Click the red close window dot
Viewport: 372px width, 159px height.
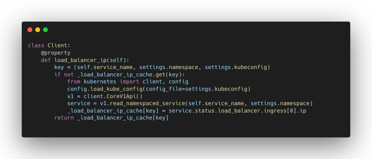tap(30, 30)
